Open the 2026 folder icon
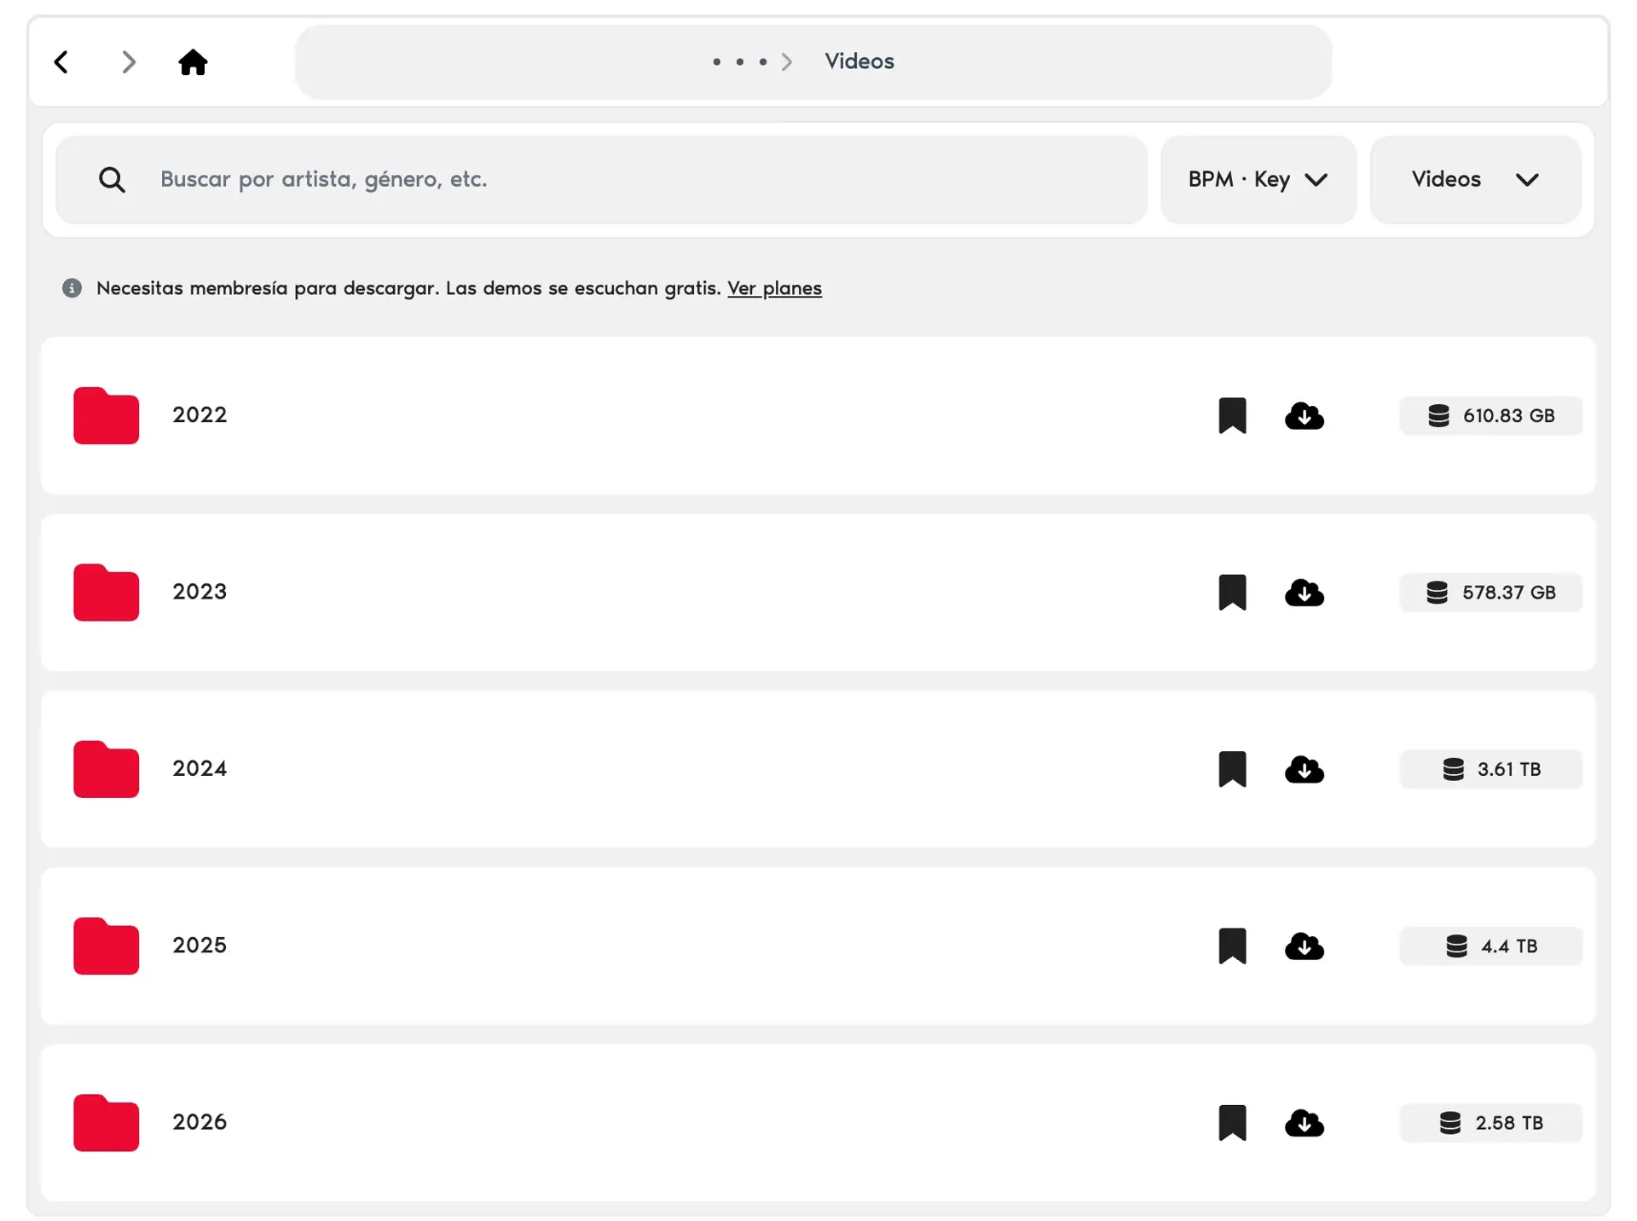Viewport: 1637px width, 1221px height. pos(106,1122)
